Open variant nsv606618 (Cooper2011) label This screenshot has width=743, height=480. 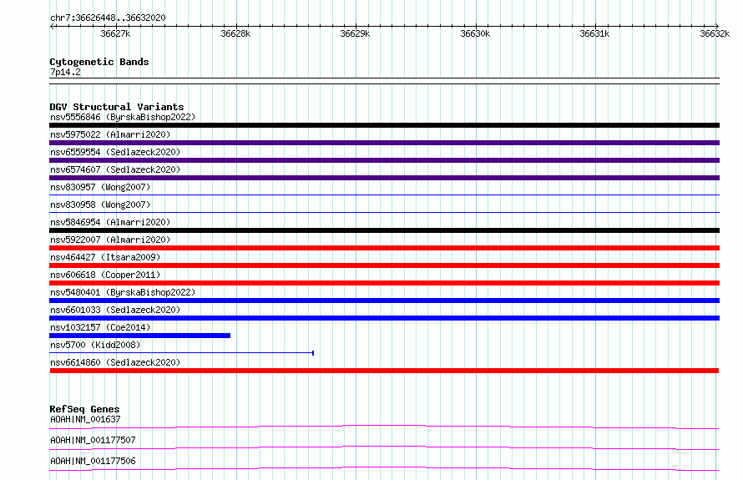(x=105, y=275)
